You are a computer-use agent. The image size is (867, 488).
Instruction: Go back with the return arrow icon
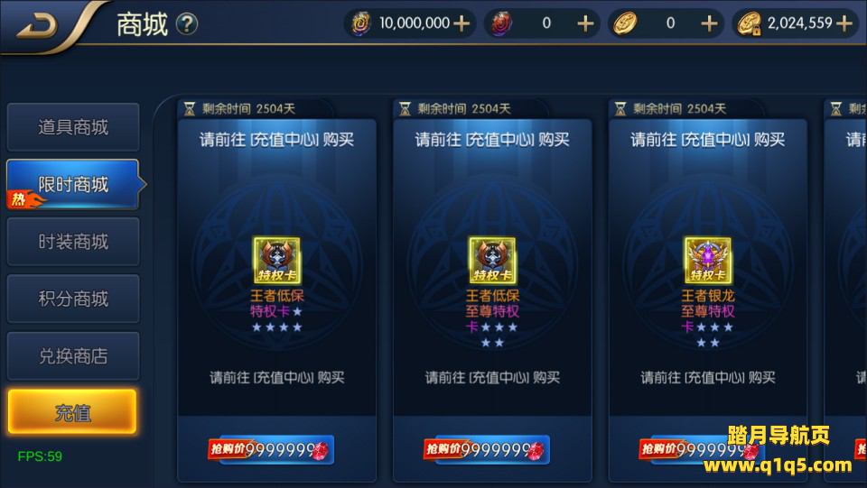point(38,26)
